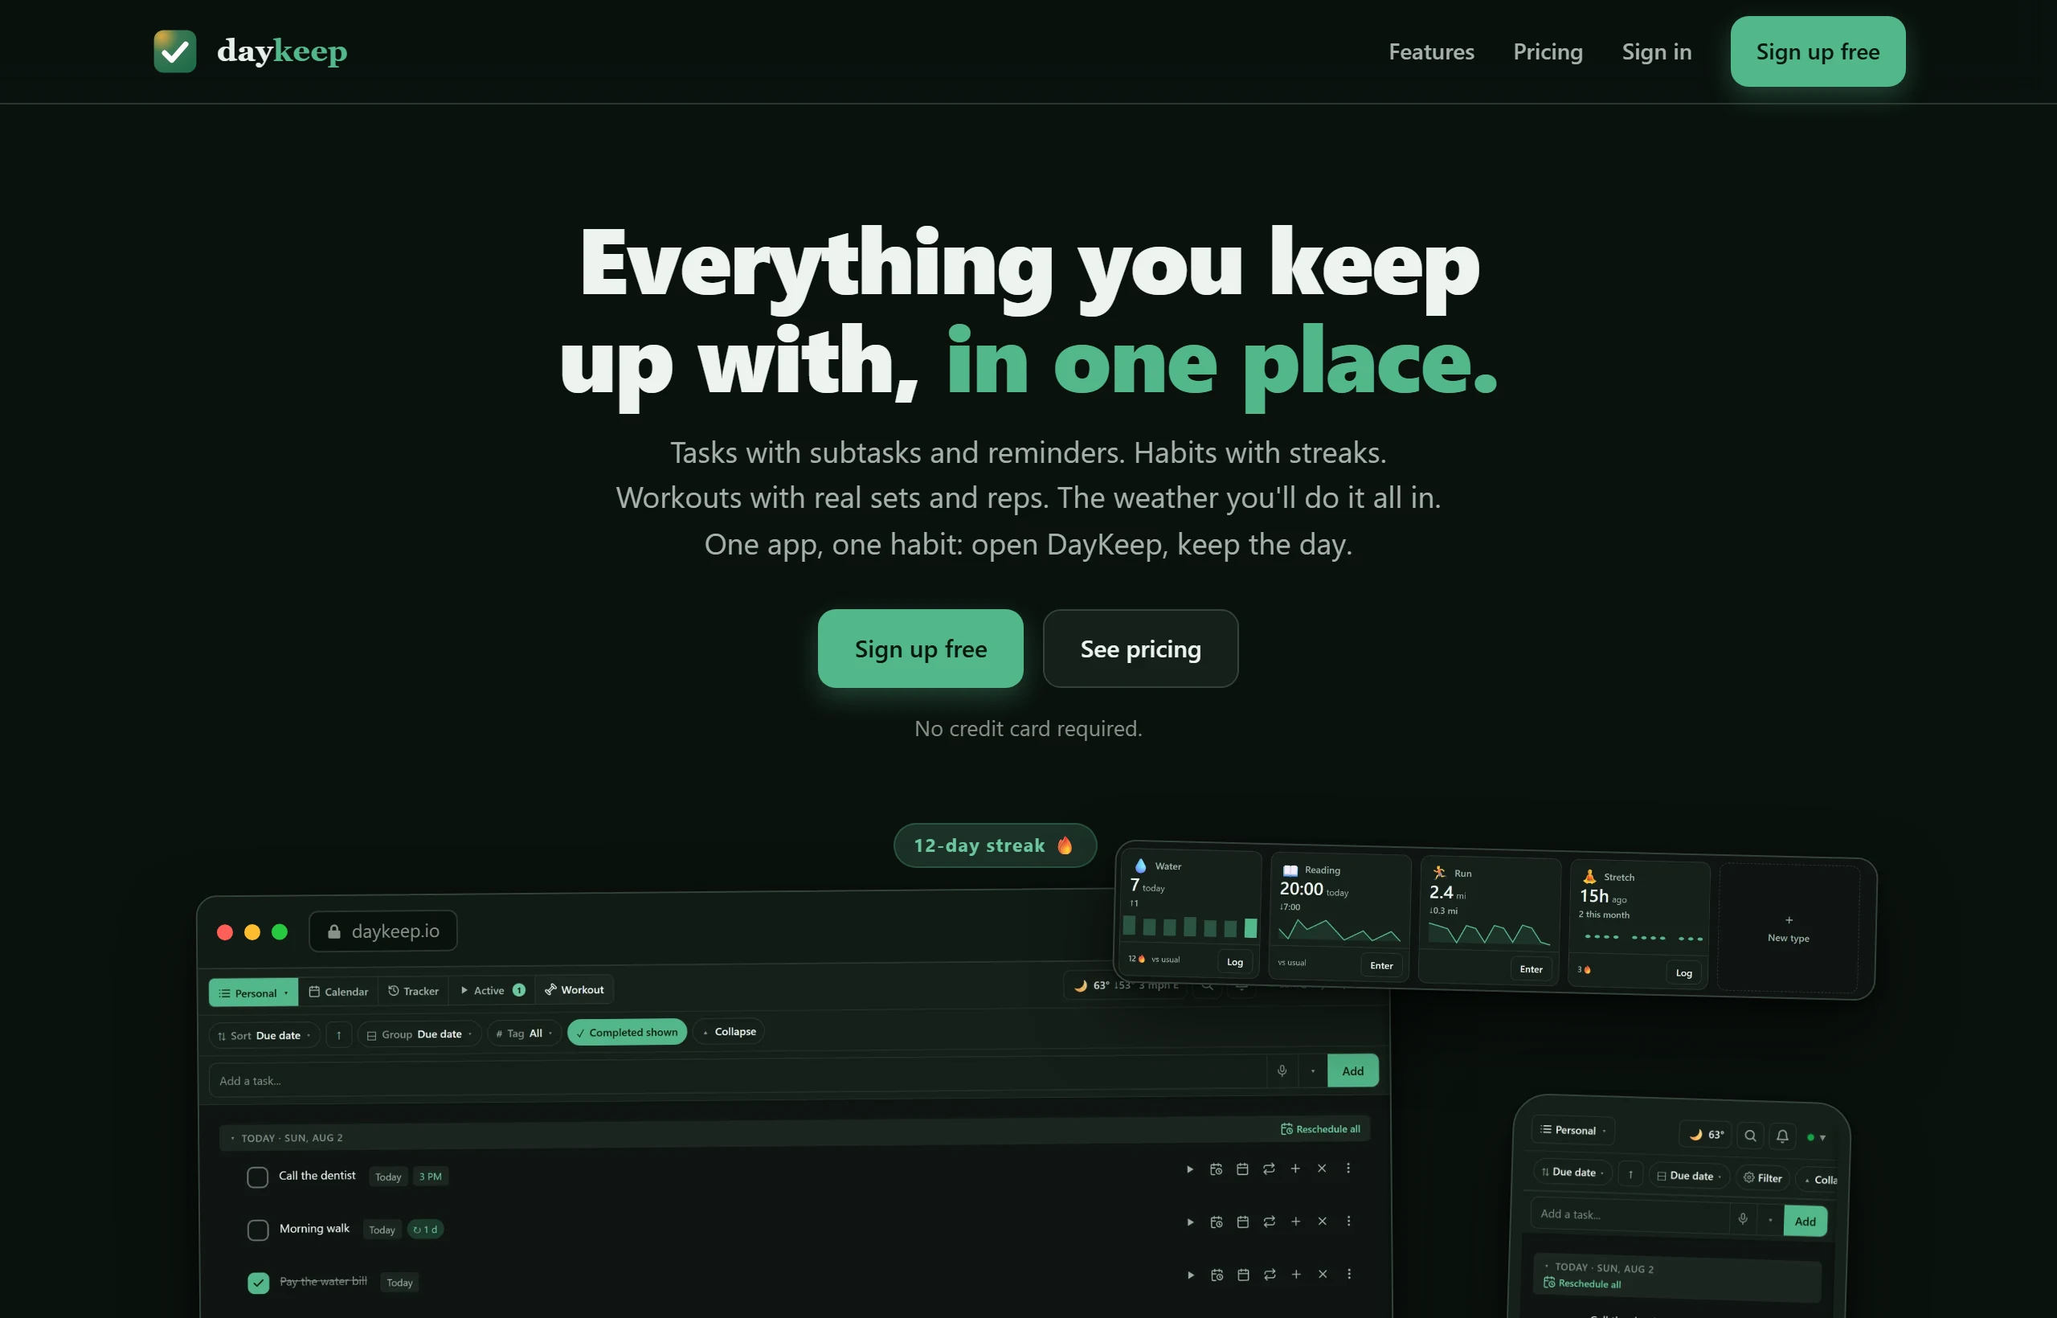The width and height of the screenshot is (2057, 1318).
Task: Open the Workout tab
Action: pyautogui.click(x=575, y=989)
